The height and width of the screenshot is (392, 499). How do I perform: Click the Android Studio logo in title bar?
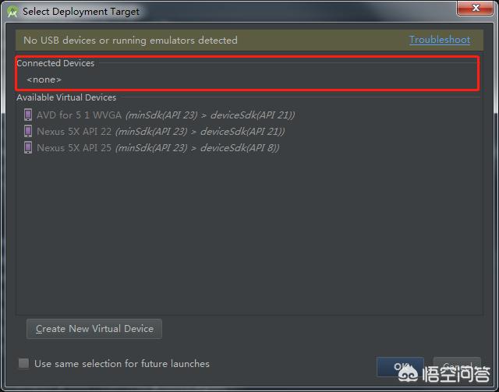[x=12, y=12]
